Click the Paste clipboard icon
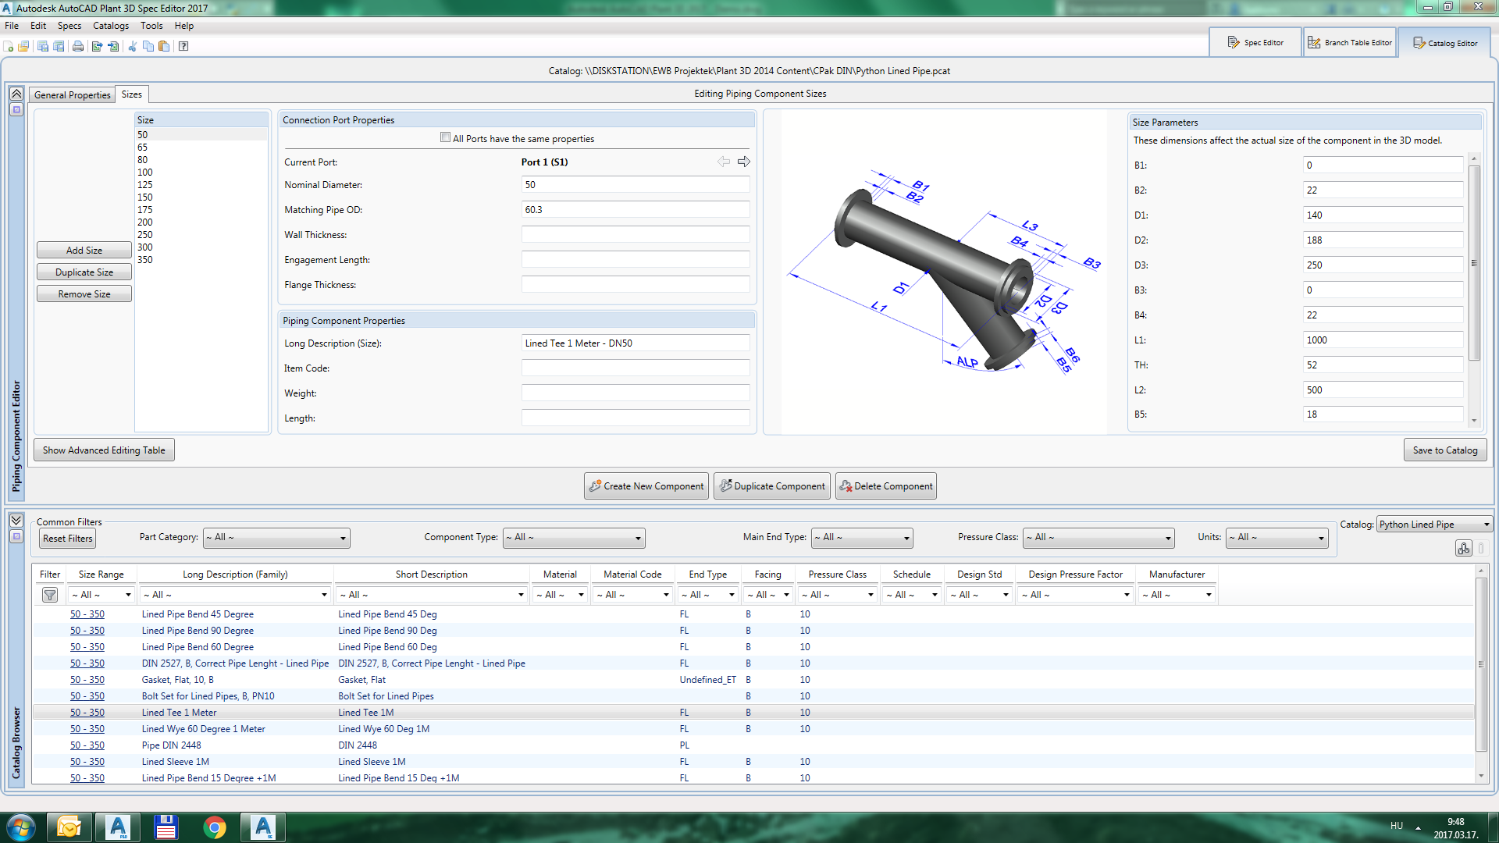The image size is (1499, 843). [164, 46]
